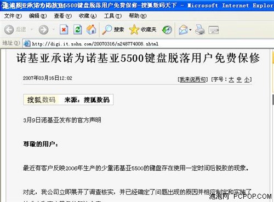This screenshot has height=202, width=274.
Task: Click the bold text 尊敬的用户：
Action: 41,144
